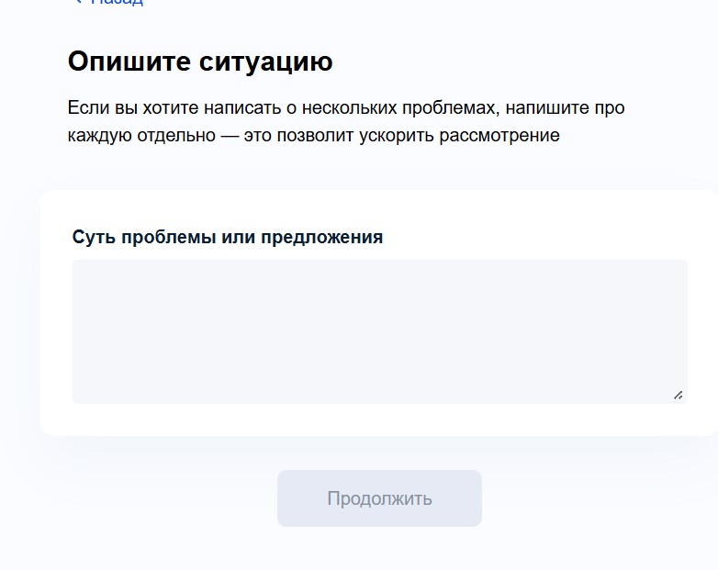Viewport: 718px width, 570px height.
Task: Click the center of the gray textarea
Action: click(379, 331)
